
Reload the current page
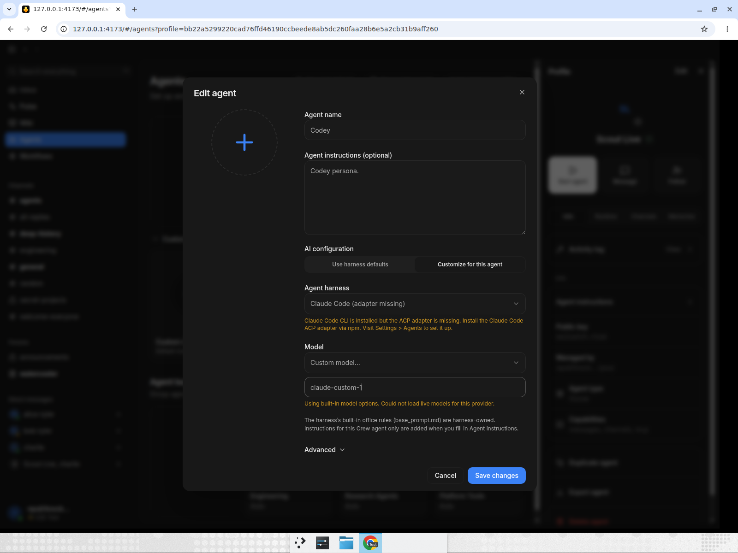click(x=44, y=29)
